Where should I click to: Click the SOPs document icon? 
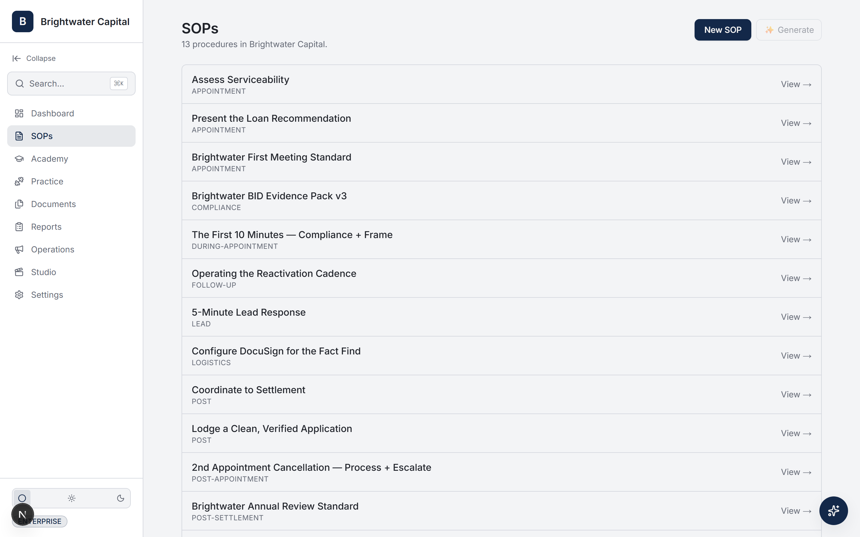point(19,136)
